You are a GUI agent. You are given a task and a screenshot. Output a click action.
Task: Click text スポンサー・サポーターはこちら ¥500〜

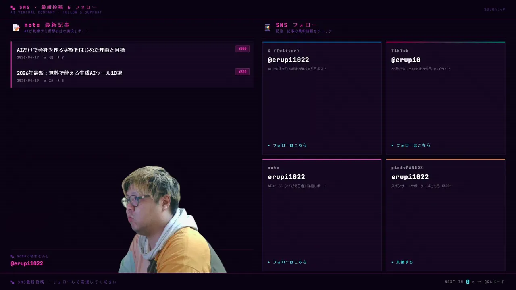pyautogui.click(x=422, y=186)
